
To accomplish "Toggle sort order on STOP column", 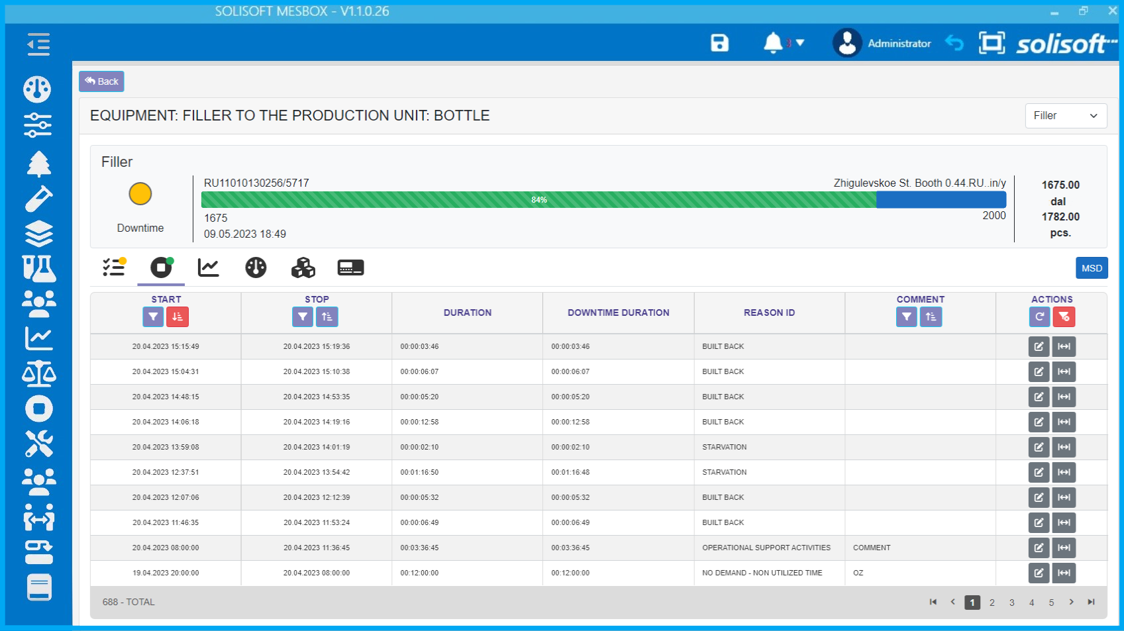I will coord(327,316).
